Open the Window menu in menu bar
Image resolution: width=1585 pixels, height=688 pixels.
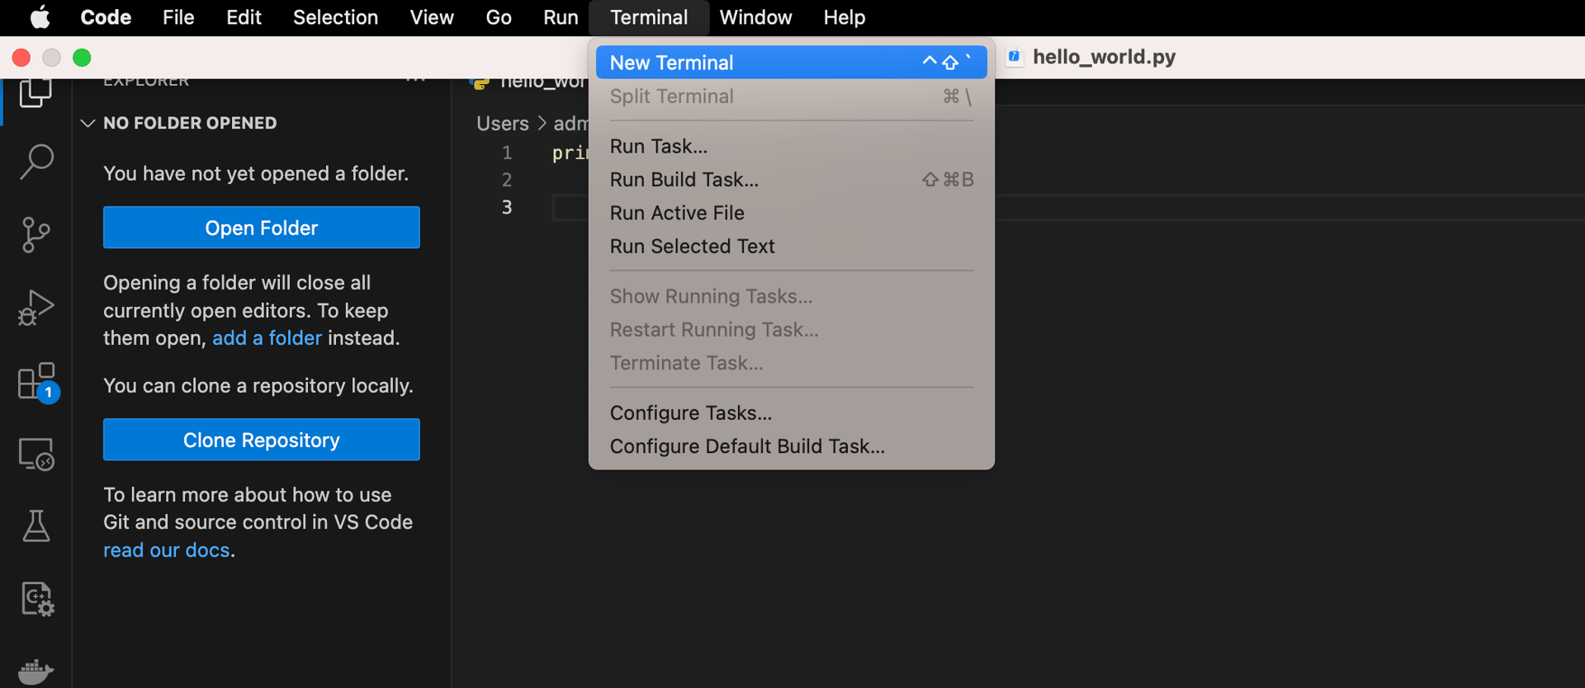pos(755,17)
